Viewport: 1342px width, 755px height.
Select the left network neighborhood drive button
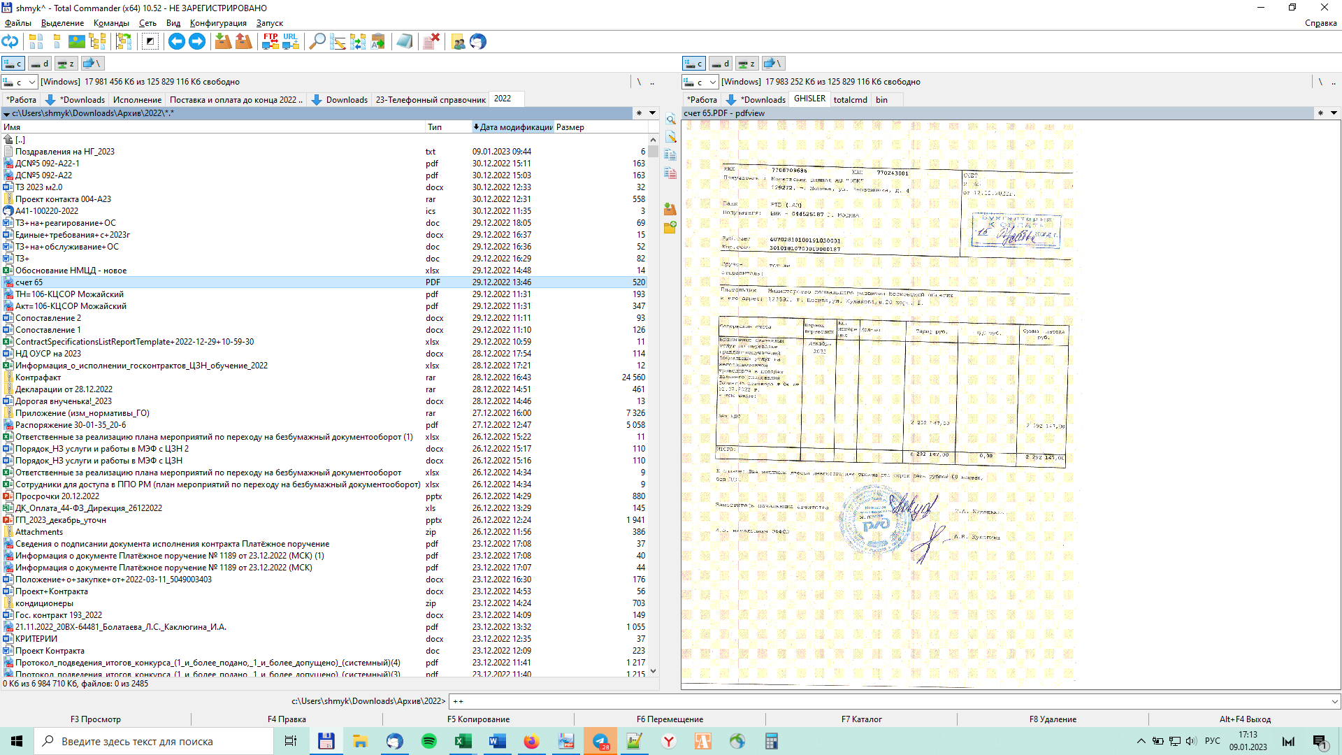[x=92, y=64]
